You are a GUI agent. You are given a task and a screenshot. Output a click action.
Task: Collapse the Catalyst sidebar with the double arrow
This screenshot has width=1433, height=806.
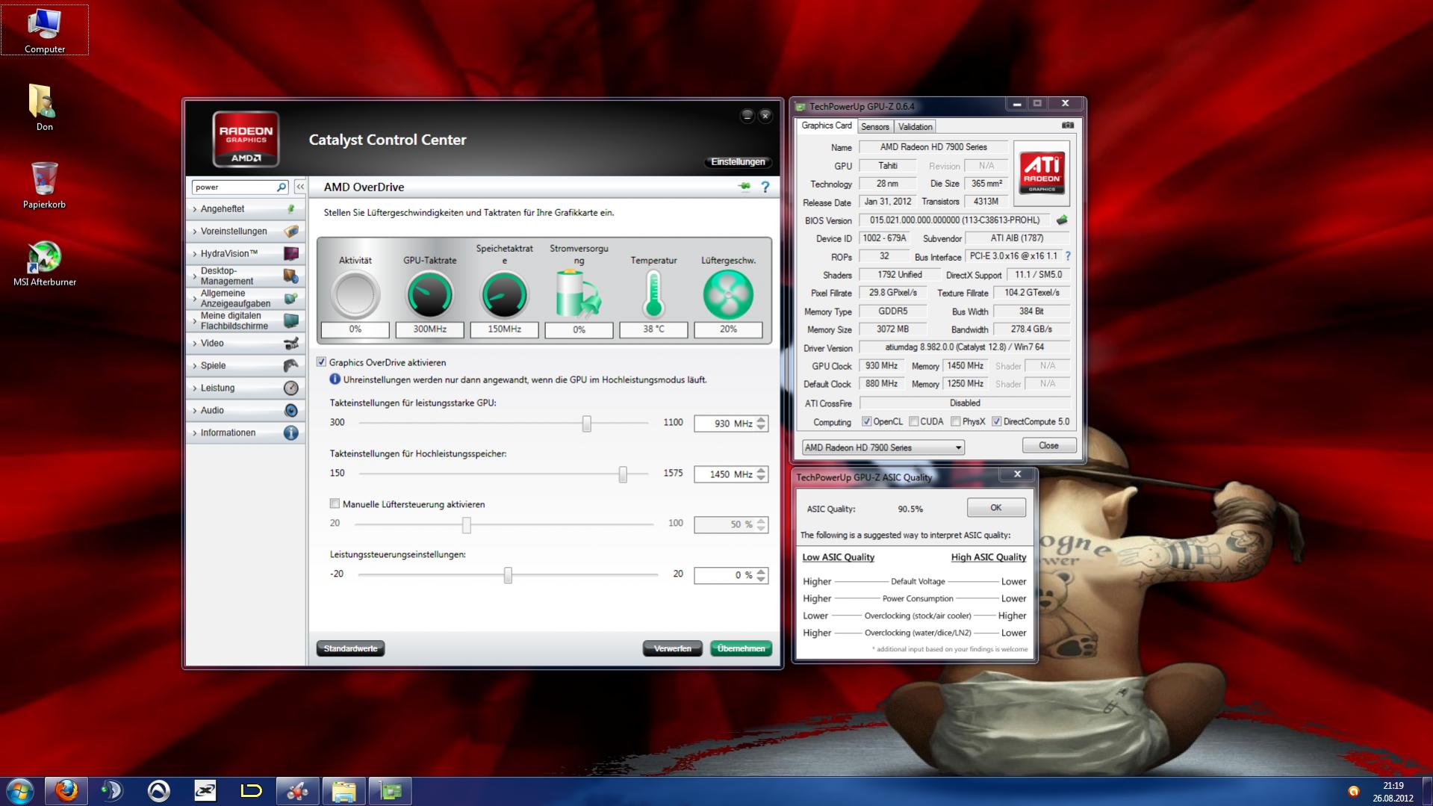300,187
